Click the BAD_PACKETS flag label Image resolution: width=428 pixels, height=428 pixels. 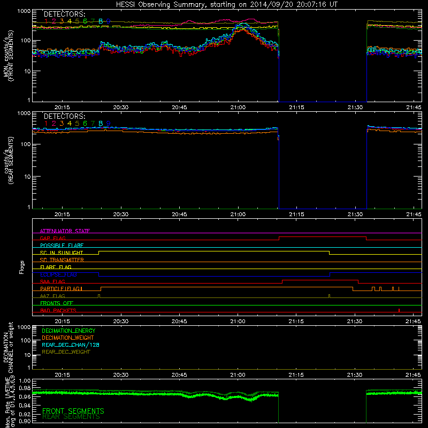58,310
